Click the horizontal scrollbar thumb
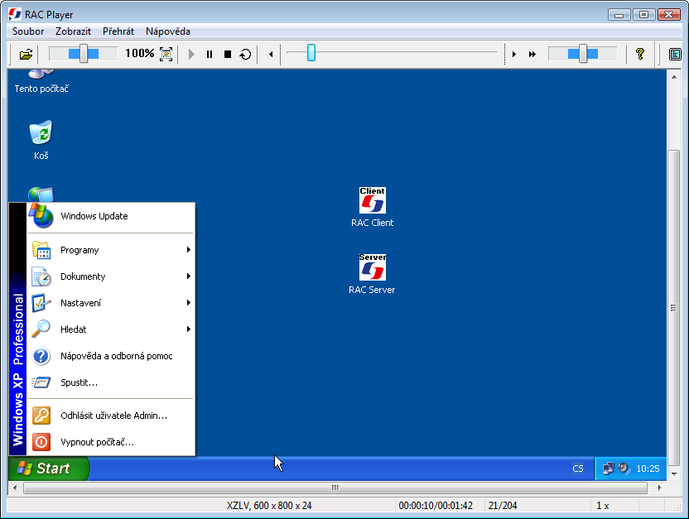Screen dimensions: 689x519 (x=335, y=488)
